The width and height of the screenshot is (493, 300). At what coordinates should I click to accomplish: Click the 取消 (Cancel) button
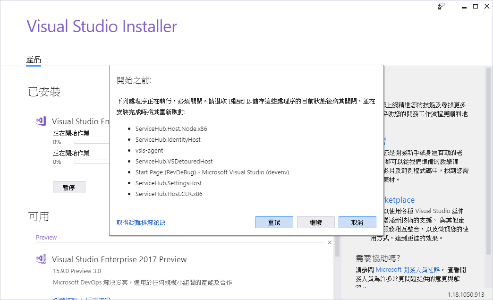357,222
